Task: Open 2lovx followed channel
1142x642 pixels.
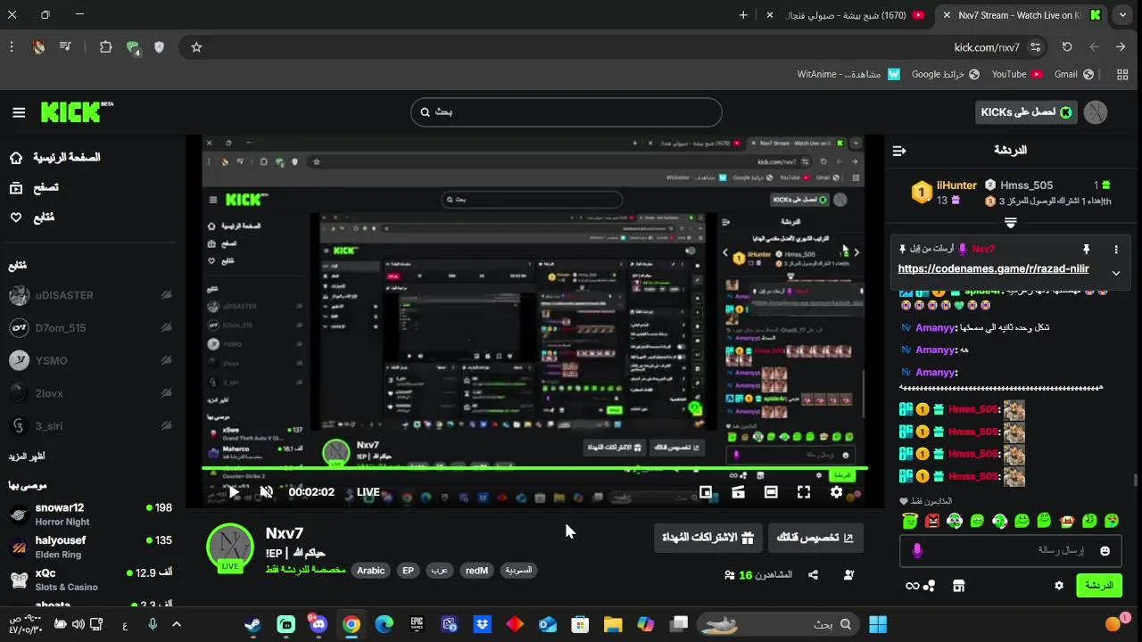Action: (x=89, y=393)
